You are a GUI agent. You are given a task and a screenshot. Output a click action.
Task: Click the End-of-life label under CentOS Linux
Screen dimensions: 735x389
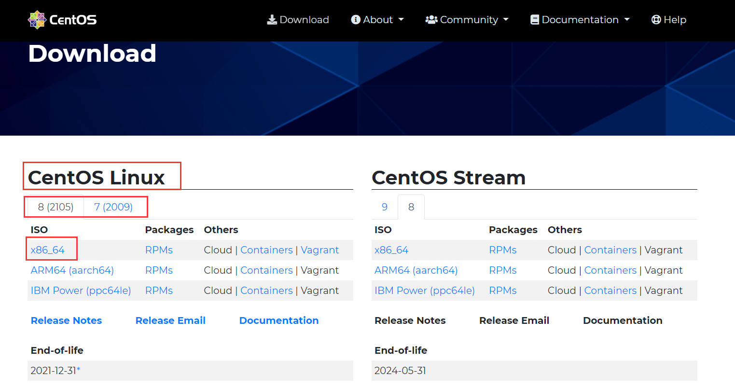pyautogui.click(x=57, y=350)
